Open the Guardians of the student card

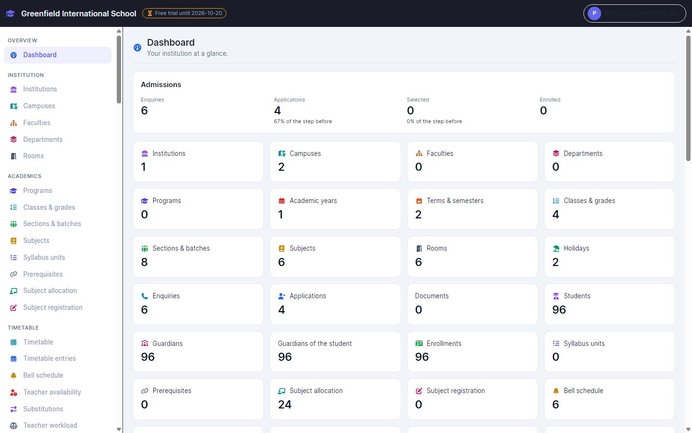335,351
